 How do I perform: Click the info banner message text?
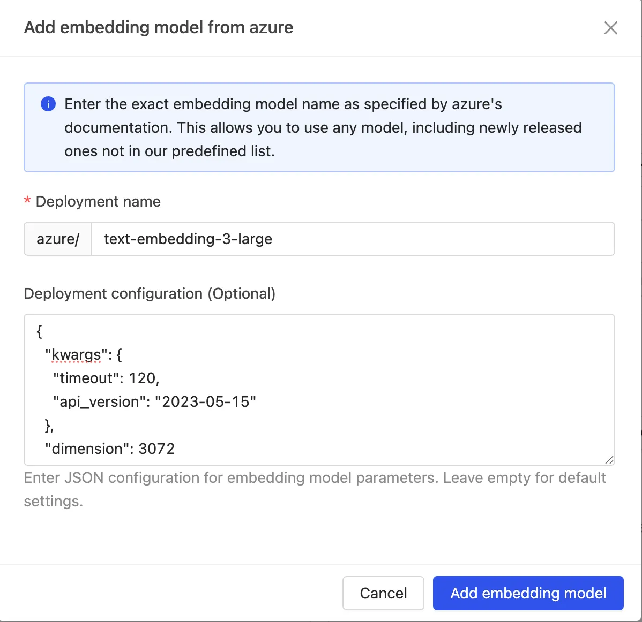pos(323,127)
